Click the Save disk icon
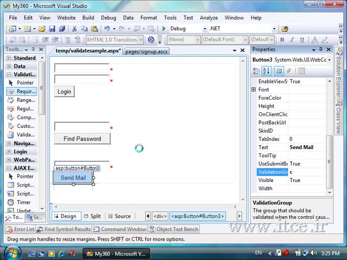This screenshot has height=260, width=347. point(52,29)
